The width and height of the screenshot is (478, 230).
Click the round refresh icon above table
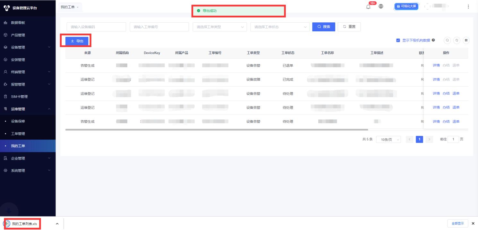coord(457,40)
